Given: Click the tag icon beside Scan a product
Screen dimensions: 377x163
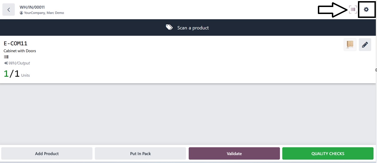Looking at the screenshot, I should (x=169, y=27).
